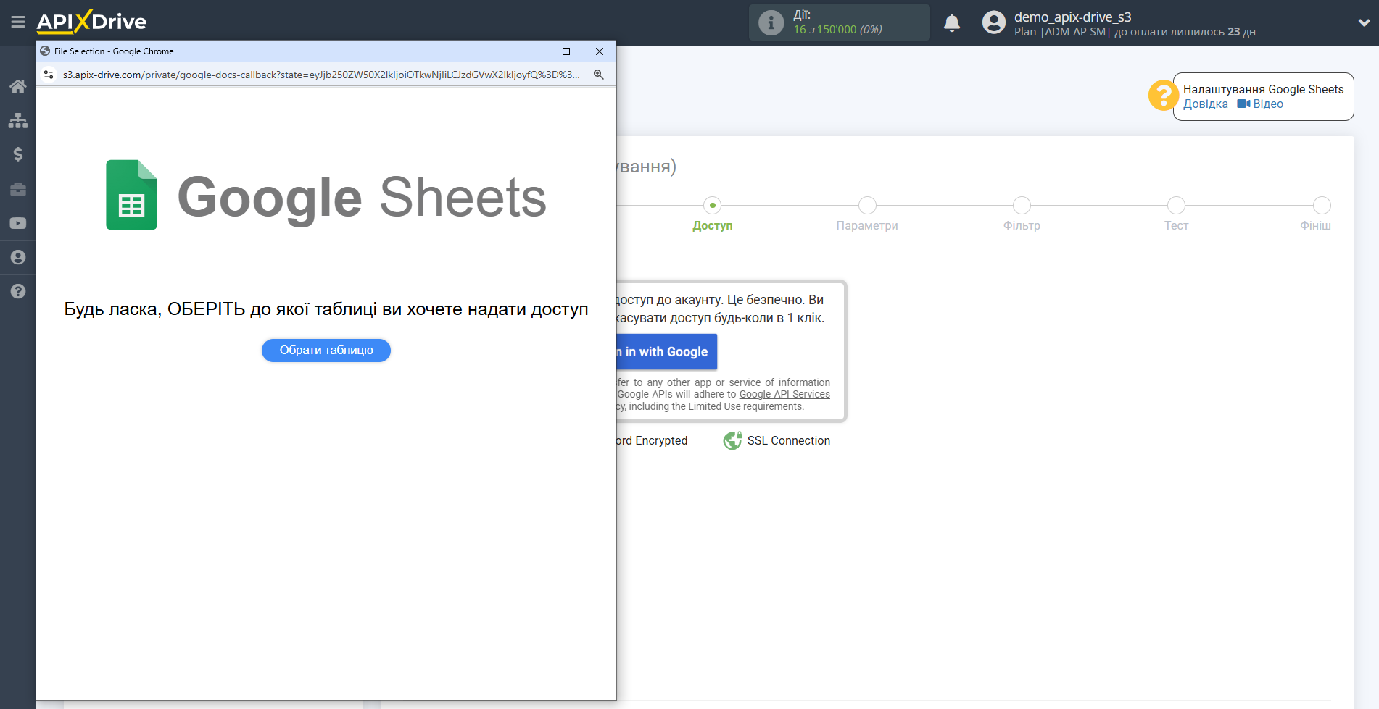Open the briefcase icon in sidebar
The image size is (1379, 709).
(18, 189)
